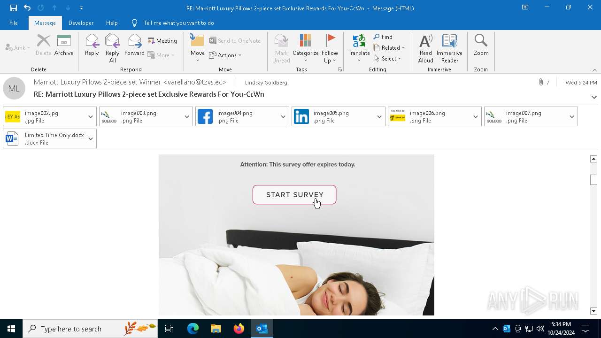Launch the Tags dialog

pos(340,69)
